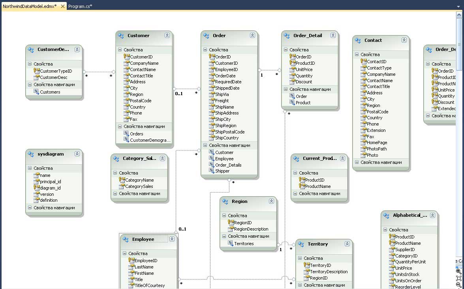This screenshot has width=464, height=289.
Task: Collapse sysdiagram properties section
Action: coord(30,168)
